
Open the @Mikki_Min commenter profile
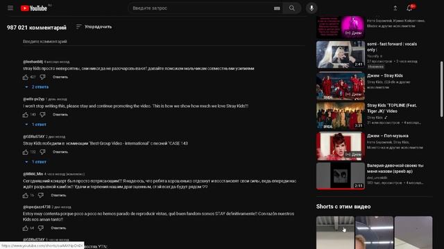pyautogui.click(x=33, y=174)
